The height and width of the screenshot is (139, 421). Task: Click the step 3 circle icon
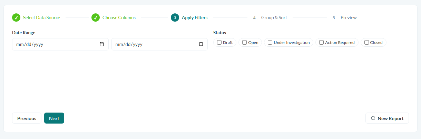point(175,18)
